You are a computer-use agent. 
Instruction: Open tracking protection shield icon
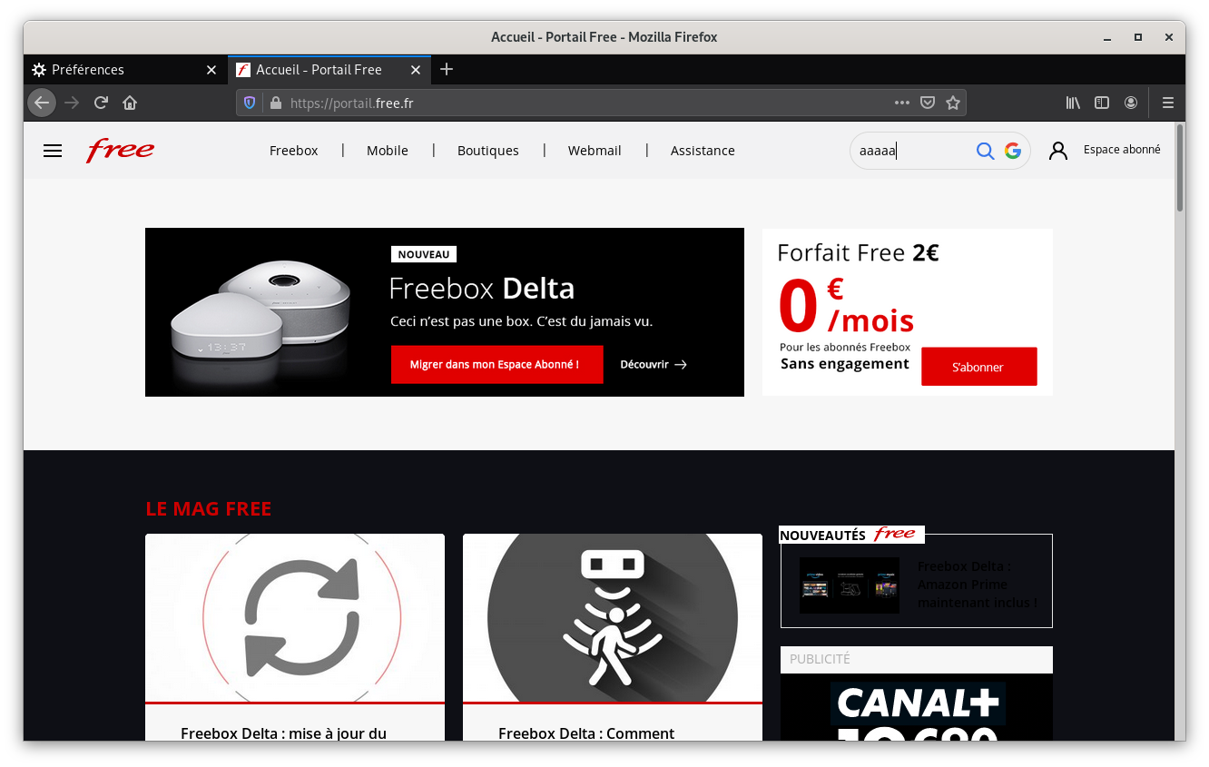(x=250, y=103)
